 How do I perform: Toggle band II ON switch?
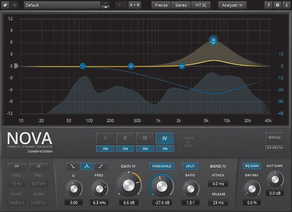pos(125,149)
